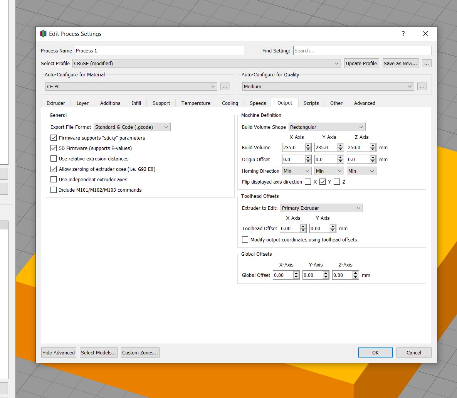
Task: Open the Select Profile dropdown
Action: coord(207,63)
